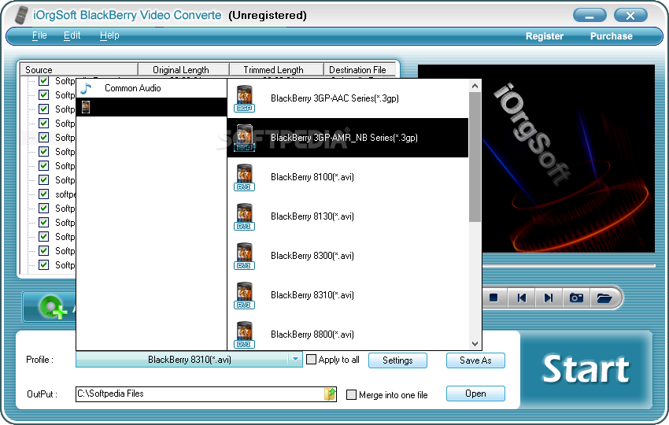Click the Source column header

79,69
